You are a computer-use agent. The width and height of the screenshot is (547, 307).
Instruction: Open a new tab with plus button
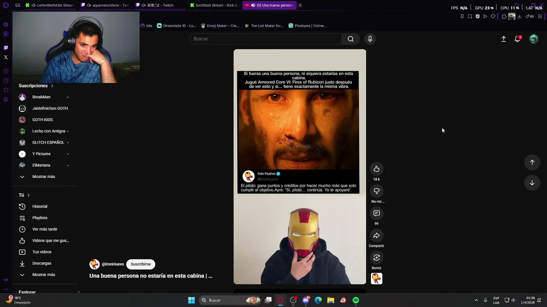300,5
